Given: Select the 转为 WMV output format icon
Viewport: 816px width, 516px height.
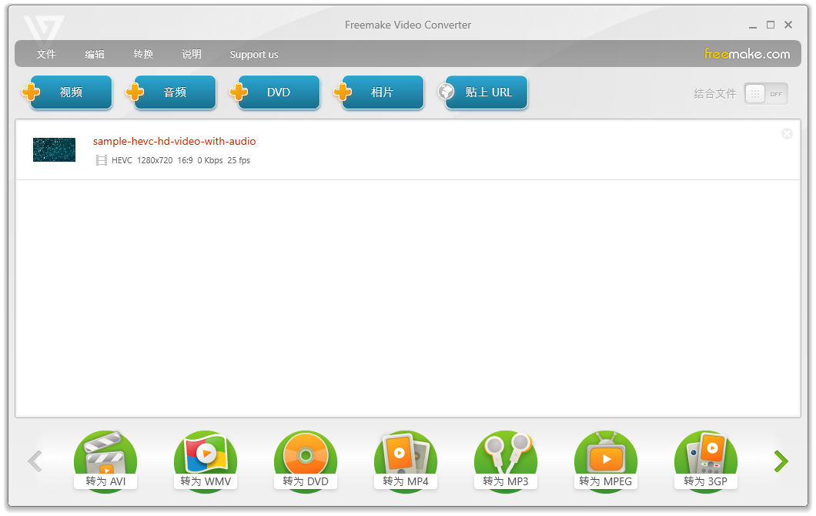Looking at the screenshot, I should coord(206,461).
